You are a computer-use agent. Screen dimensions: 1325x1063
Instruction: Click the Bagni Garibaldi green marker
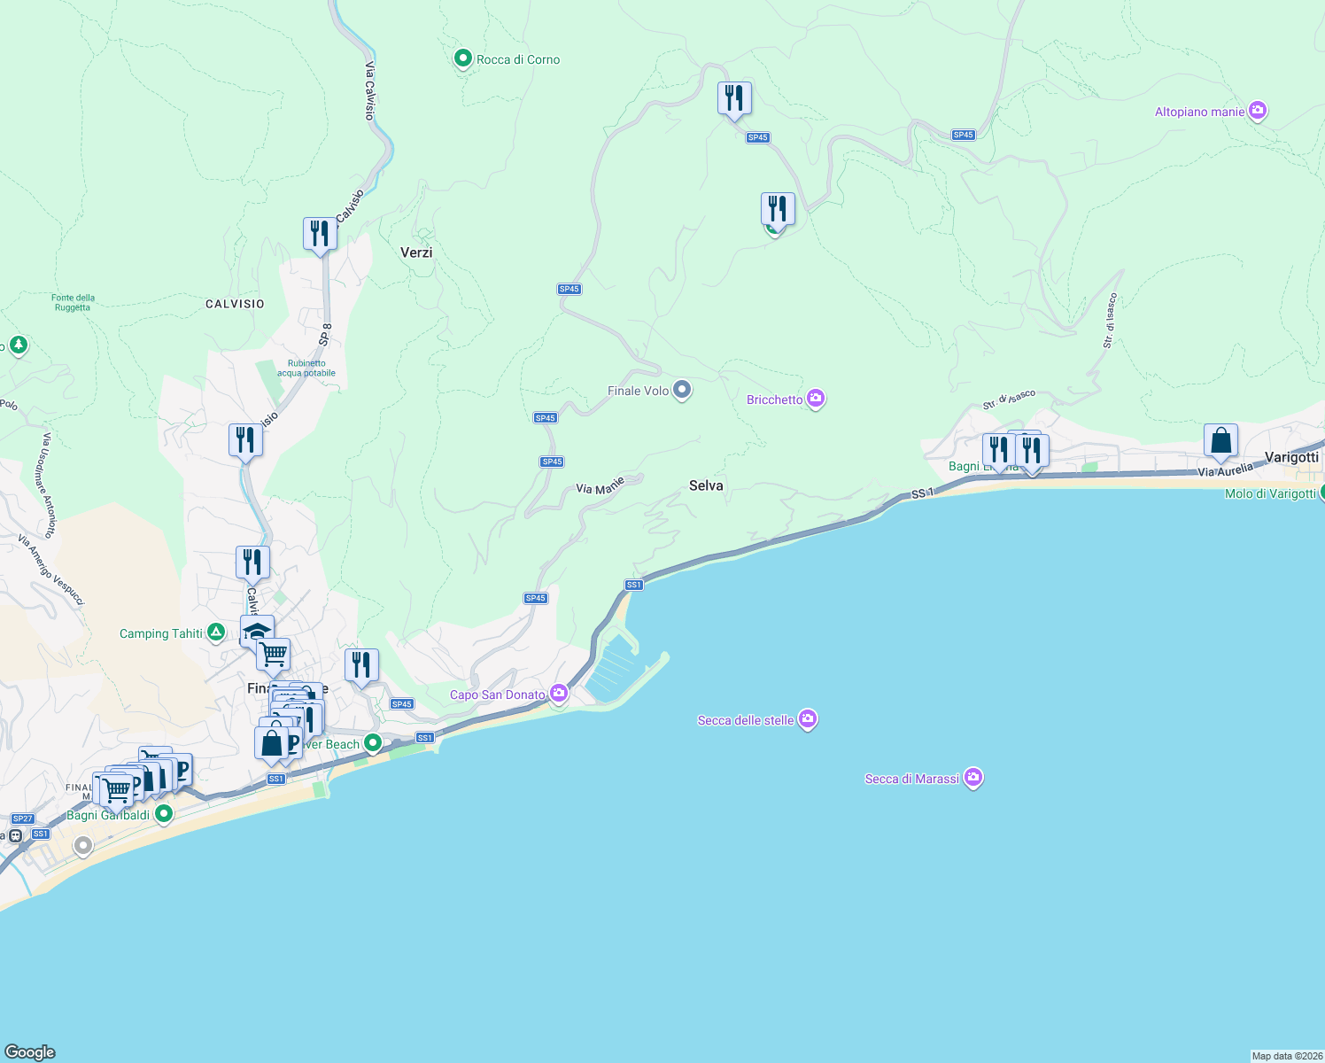[x=163, y=811]
